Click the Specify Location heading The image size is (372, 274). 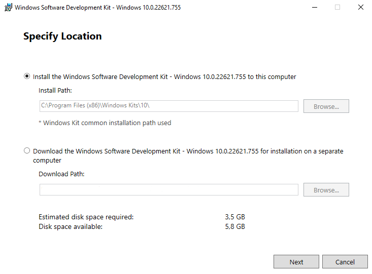pyautogui.click(x=62, y=36)
